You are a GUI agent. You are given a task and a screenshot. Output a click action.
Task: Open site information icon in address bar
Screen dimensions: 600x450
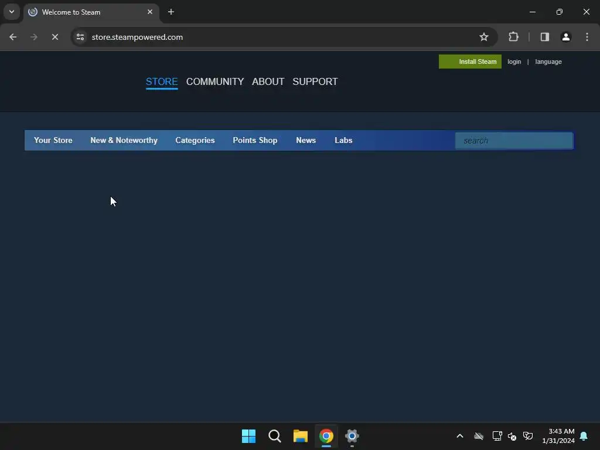[80, 37]
